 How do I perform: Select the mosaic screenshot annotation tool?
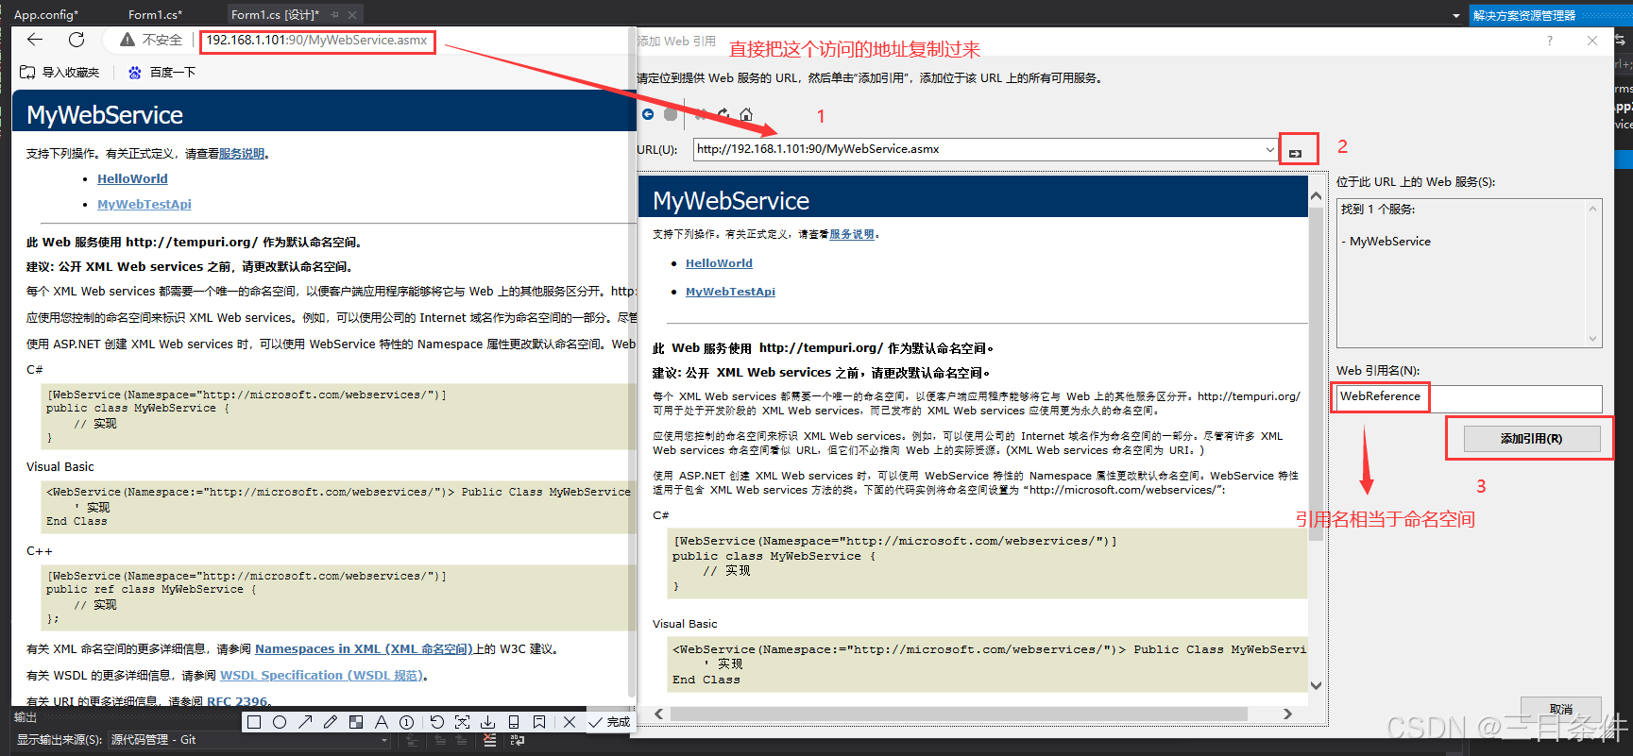[x=356, y=722]
